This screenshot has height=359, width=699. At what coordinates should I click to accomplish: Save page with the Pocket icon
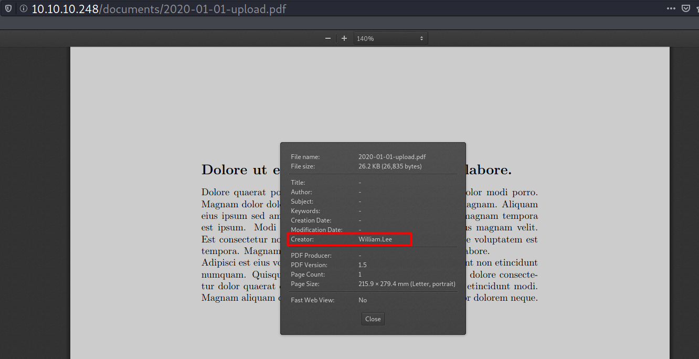(x=685, y=8)
